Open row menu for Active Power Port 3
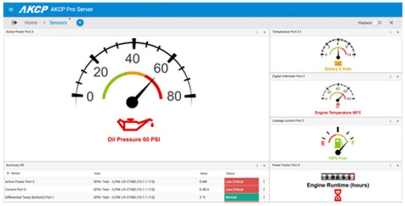Viewport: 405px width, 206px height. (x=264, y=181)
